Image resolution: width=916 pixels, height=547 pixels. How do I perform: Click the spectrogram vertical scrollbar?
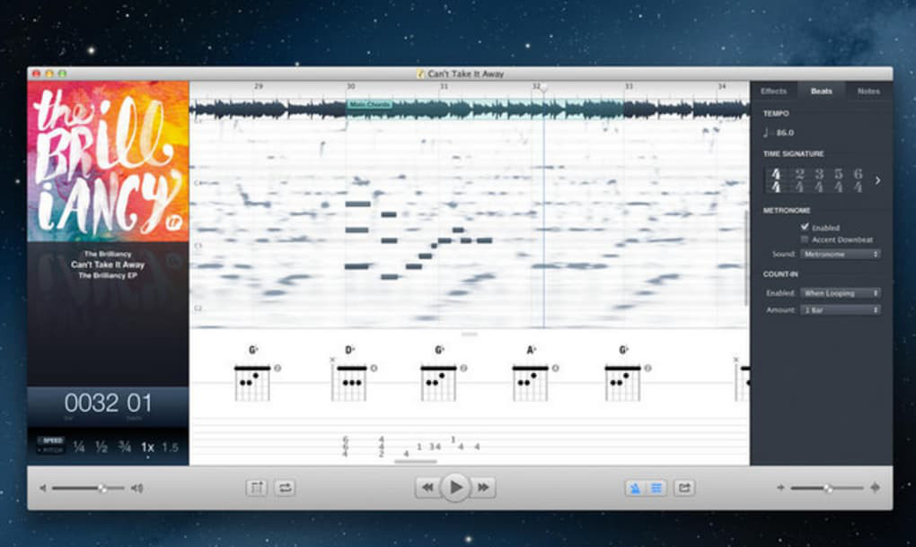point(746,257)
